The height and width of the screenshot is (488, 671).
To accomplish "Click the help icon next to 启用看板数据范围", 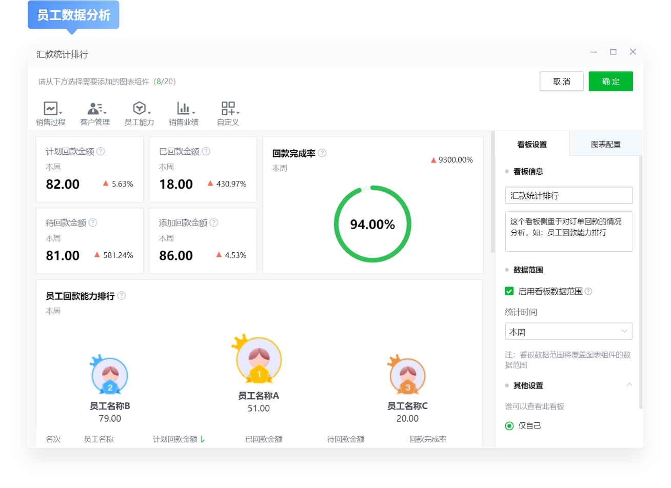I will click(588, 291).
